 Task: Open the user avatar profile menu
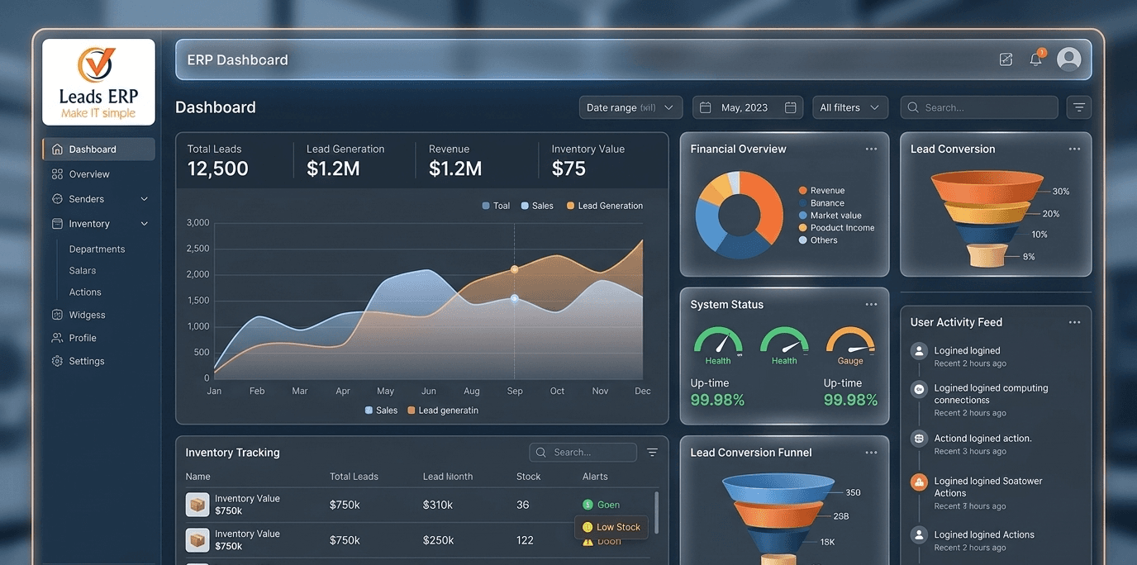click(1069, 59)
